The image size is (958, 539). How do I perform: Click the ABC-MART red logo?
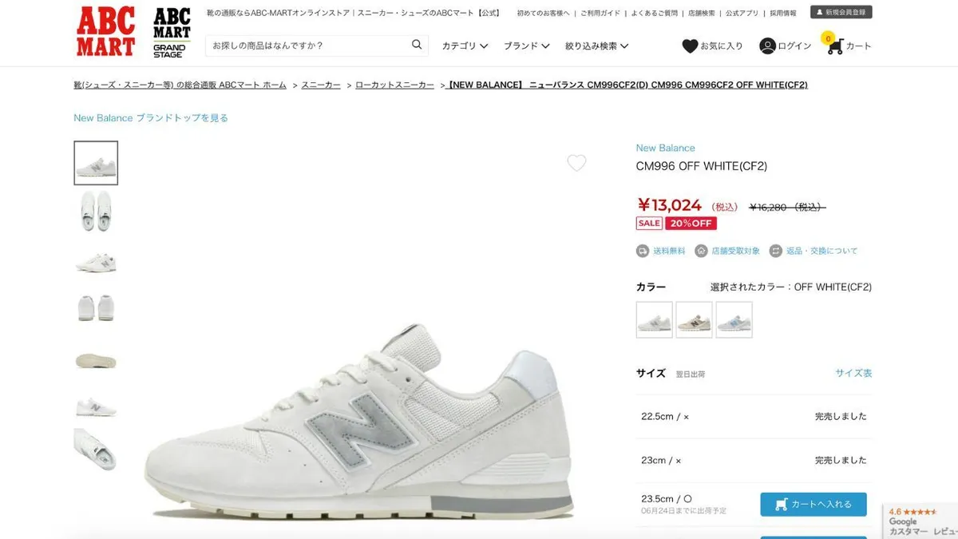tap(105, 32)
